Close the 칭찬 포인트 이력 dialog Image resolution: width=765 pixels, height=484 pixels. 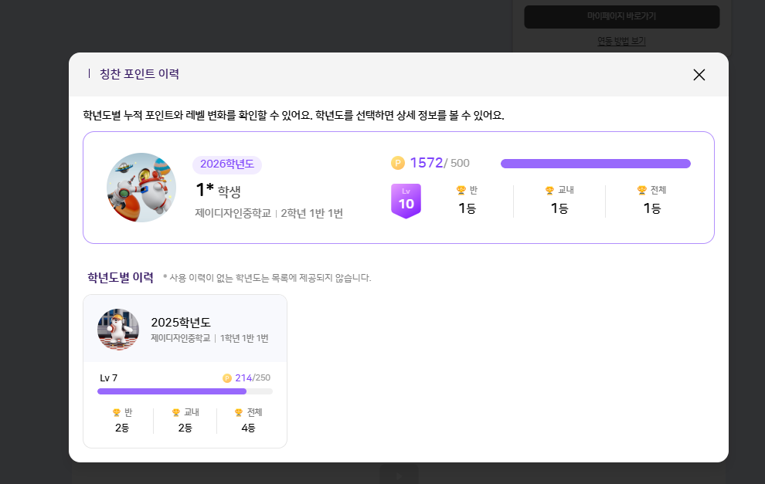pyautogui.click(x=699, y=75)
